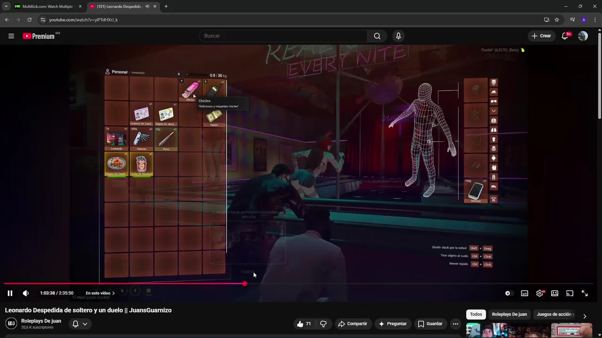The image size is (602, 338).
Task: Click the shoes clothing slot icon
Action: (494, 186)
